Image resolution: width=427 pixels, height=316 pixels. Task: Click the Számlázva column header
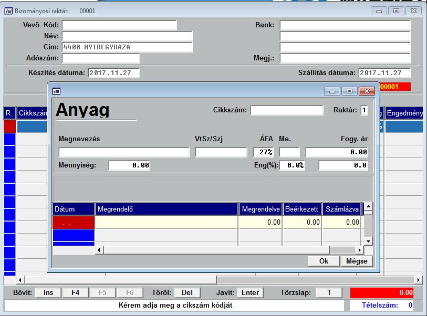point(342,209)
